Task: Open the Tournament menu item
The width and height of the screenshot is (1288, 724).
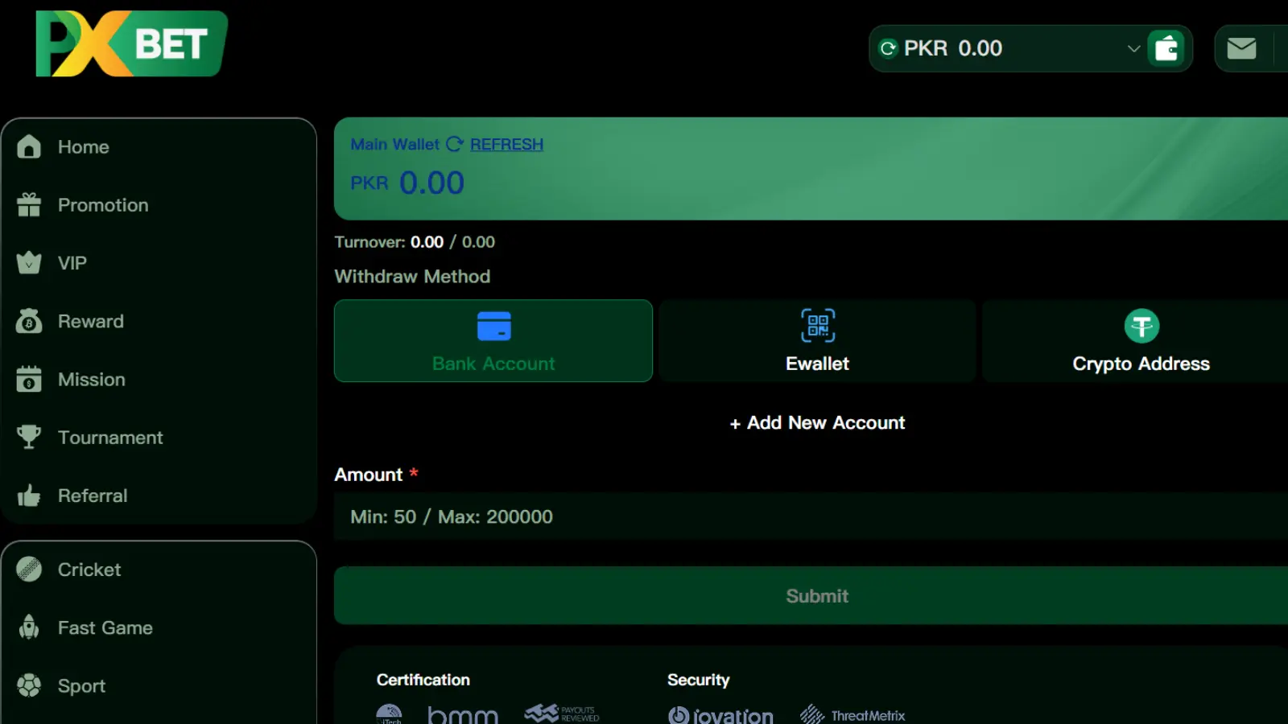Action: 159,438
